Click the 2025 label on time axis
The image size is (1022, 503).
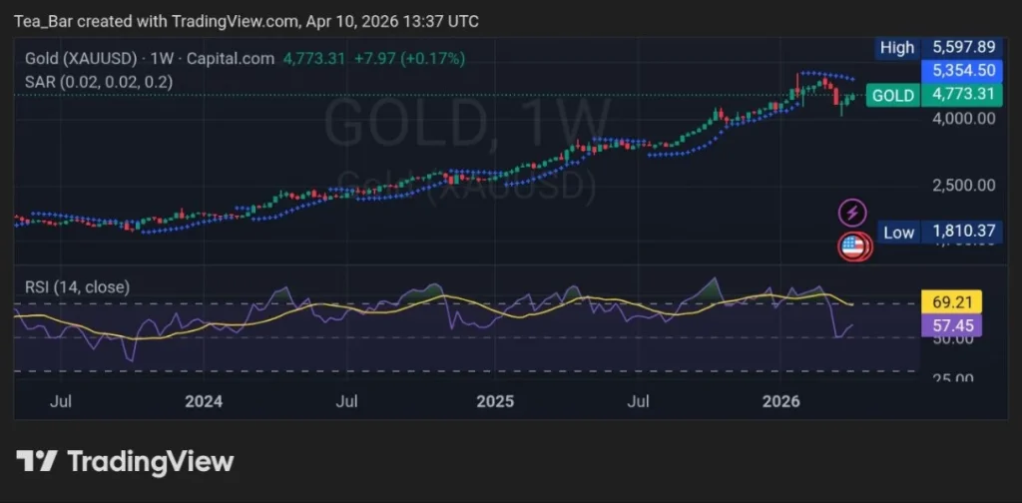[495, 401]
